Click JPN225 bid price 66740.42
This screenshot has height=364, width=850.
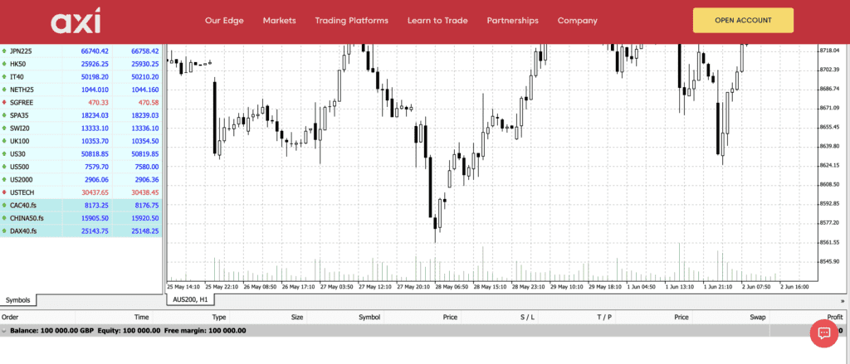pyautogui.click(x=95, y=51)
